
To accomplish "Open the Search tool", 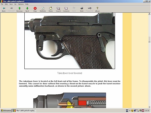I will [x=58, y=9].
